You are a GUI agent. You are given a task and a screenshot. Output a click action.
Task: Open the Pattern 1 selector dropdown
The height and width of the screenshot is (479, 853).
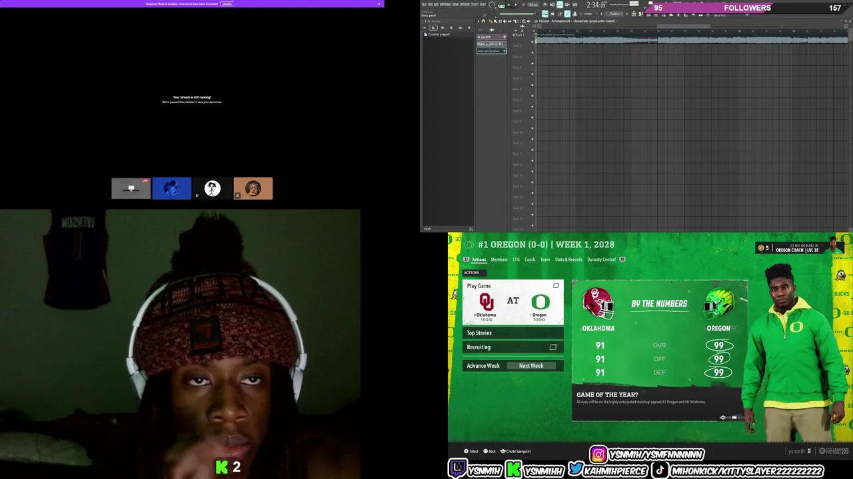pyautogui.click(x=616, y=14)
